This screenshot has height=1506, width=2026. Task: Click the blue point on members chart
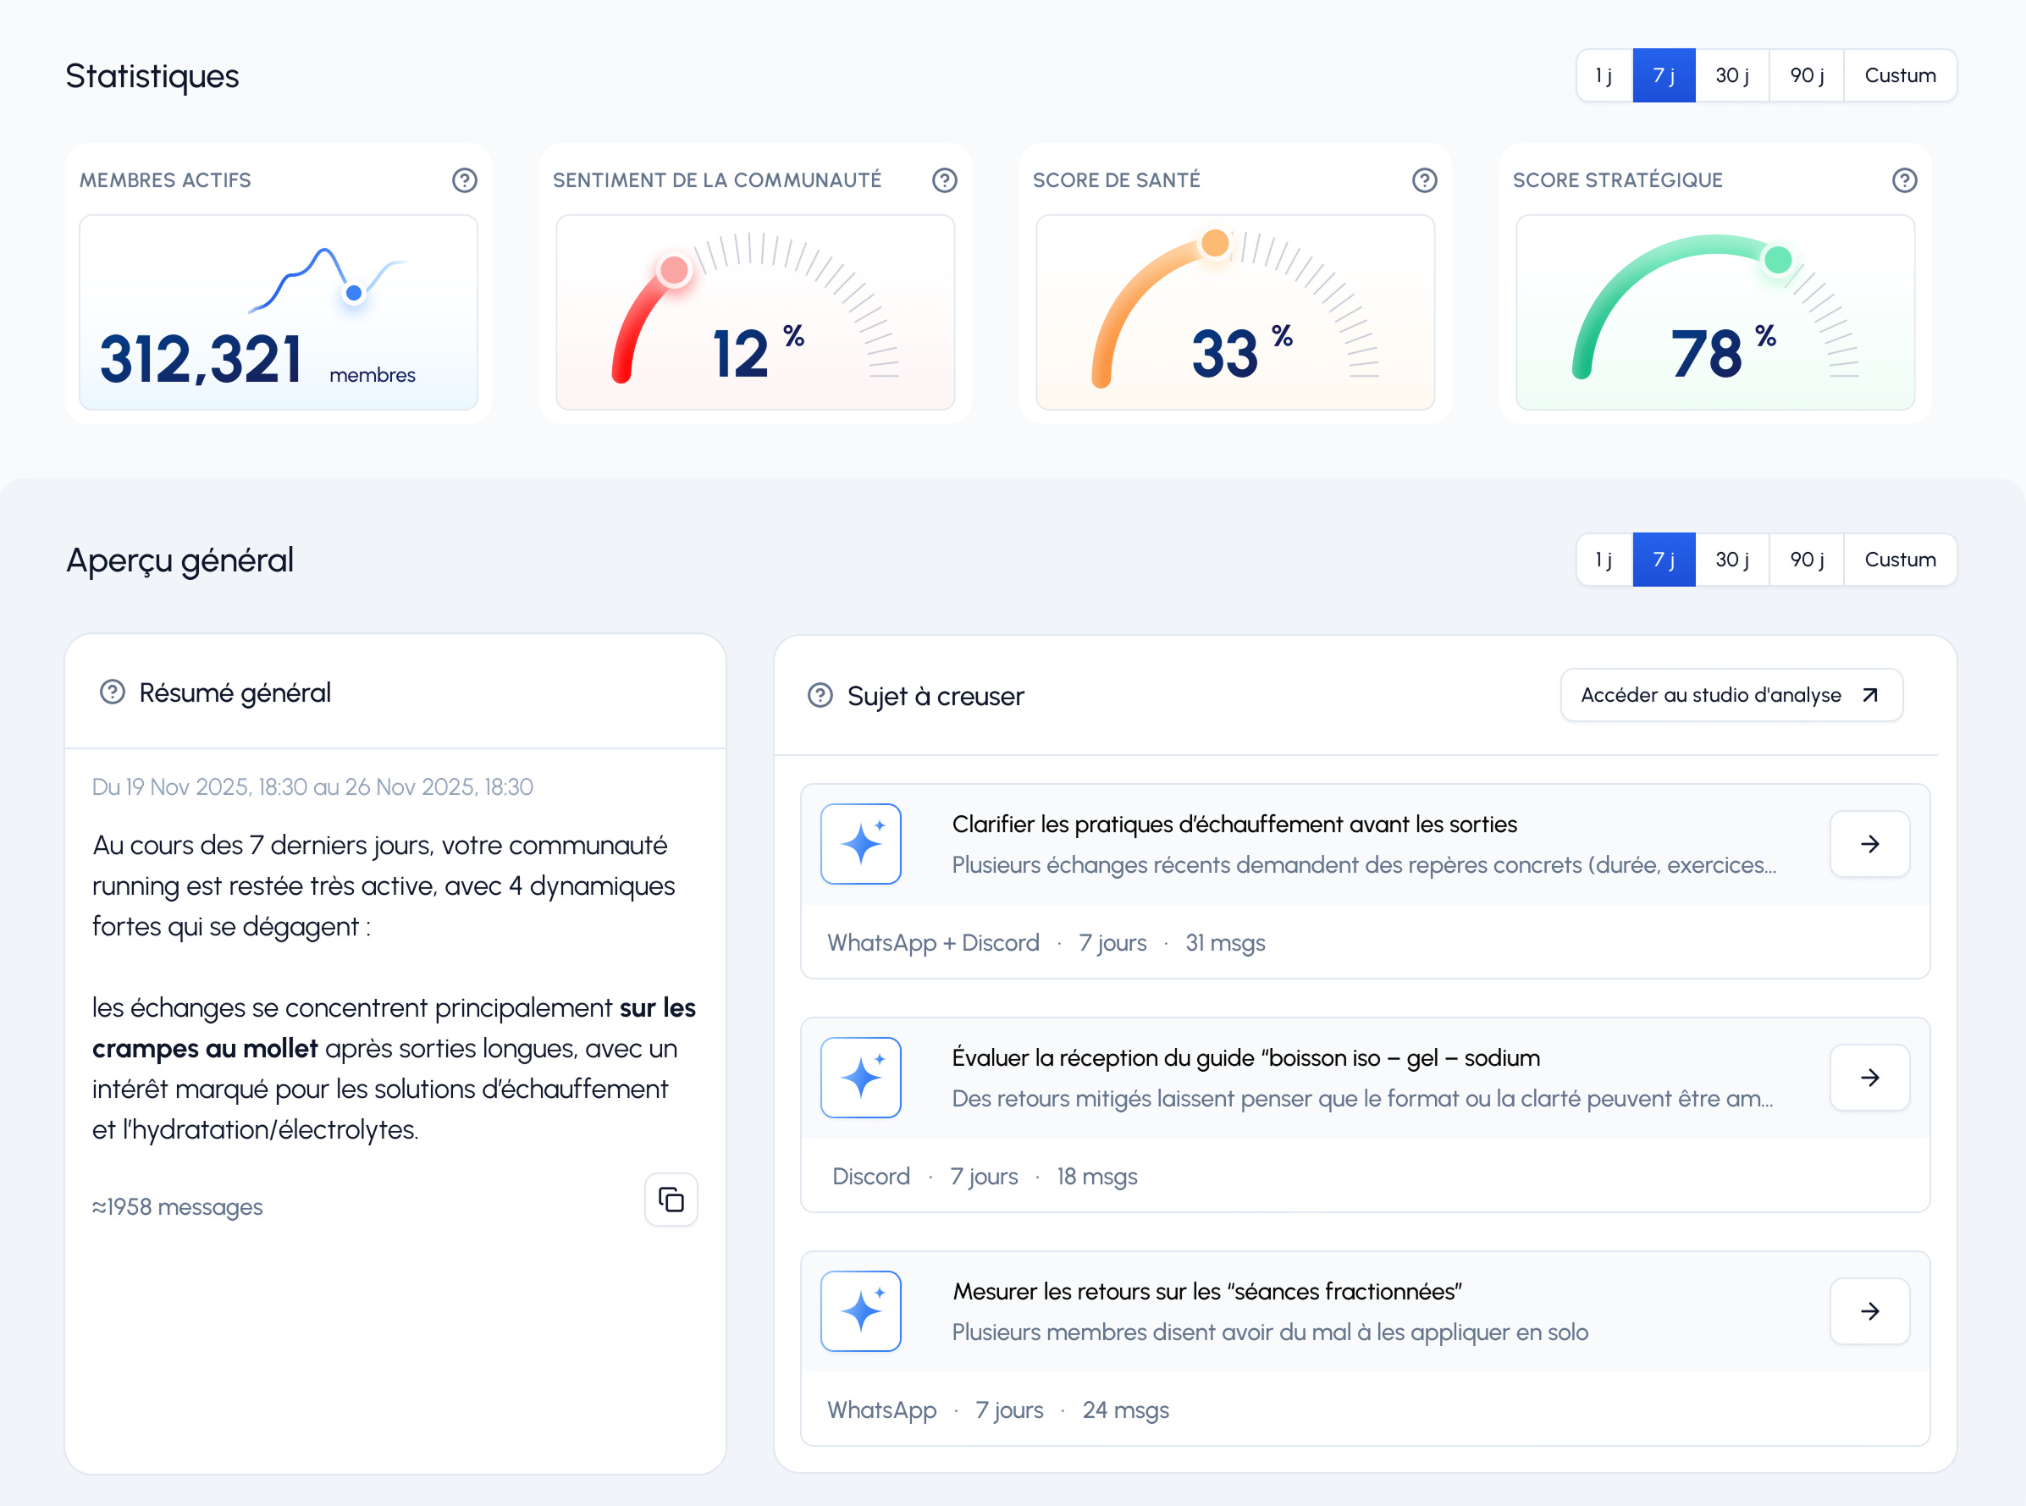point(354,293)
